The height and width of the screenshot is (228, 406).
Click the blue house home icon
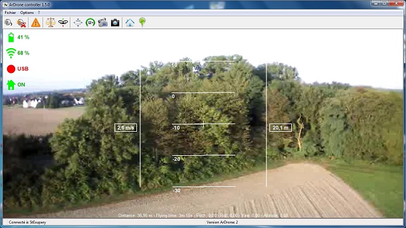pyautogui.click(x=130, y=23)
